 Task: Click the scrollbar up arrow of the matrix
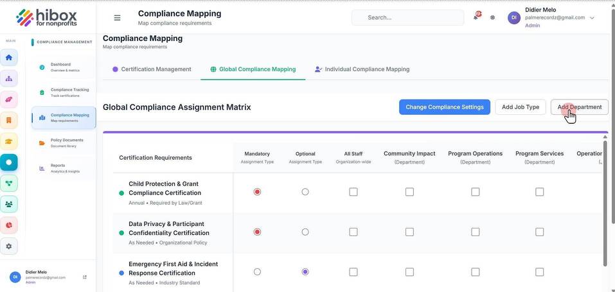tap(605, 137)
